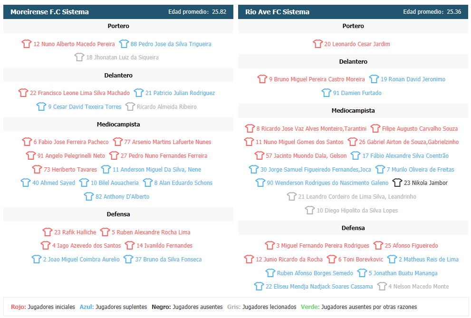Click the red jersey icon beside Filipe Augusto Carvalho Souza
The height and width of the screenshot is (318, 471).
pyautogui.click(x=375, y=128)
